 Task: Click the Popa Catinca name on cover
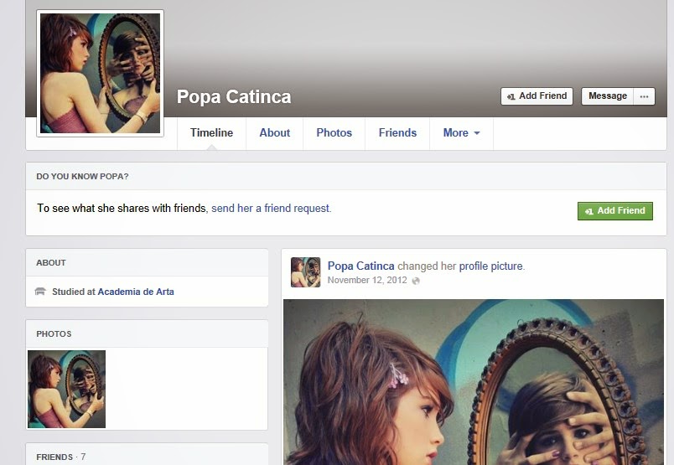(234, 96)
